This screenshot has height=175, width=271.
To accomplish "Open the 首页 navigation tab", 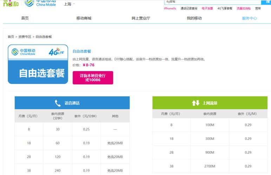I will [25, 18].
